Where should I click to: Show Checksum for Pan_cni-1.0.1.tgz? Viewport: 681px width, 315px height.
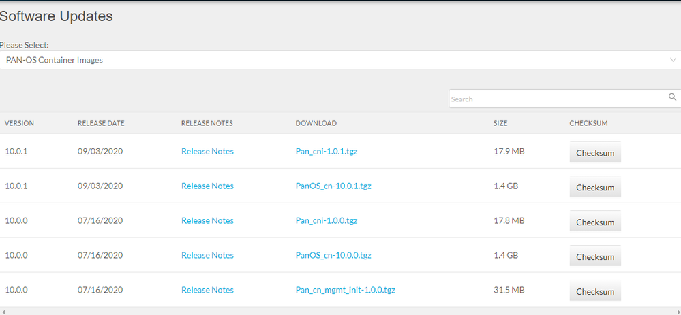[x=595, y=152]
